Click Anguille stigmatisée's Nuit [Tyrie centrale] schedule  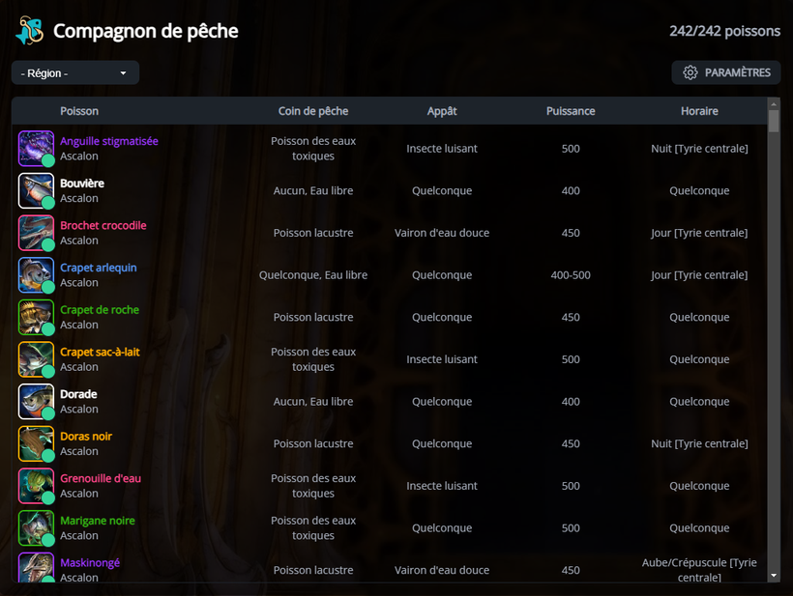699,149
